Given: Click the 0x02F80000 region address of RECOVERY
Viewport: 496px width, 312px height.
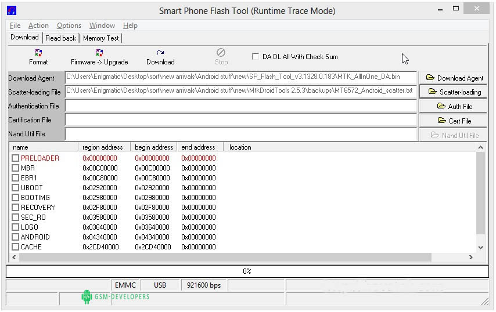Looking at the screenshot, I should 100,208.
